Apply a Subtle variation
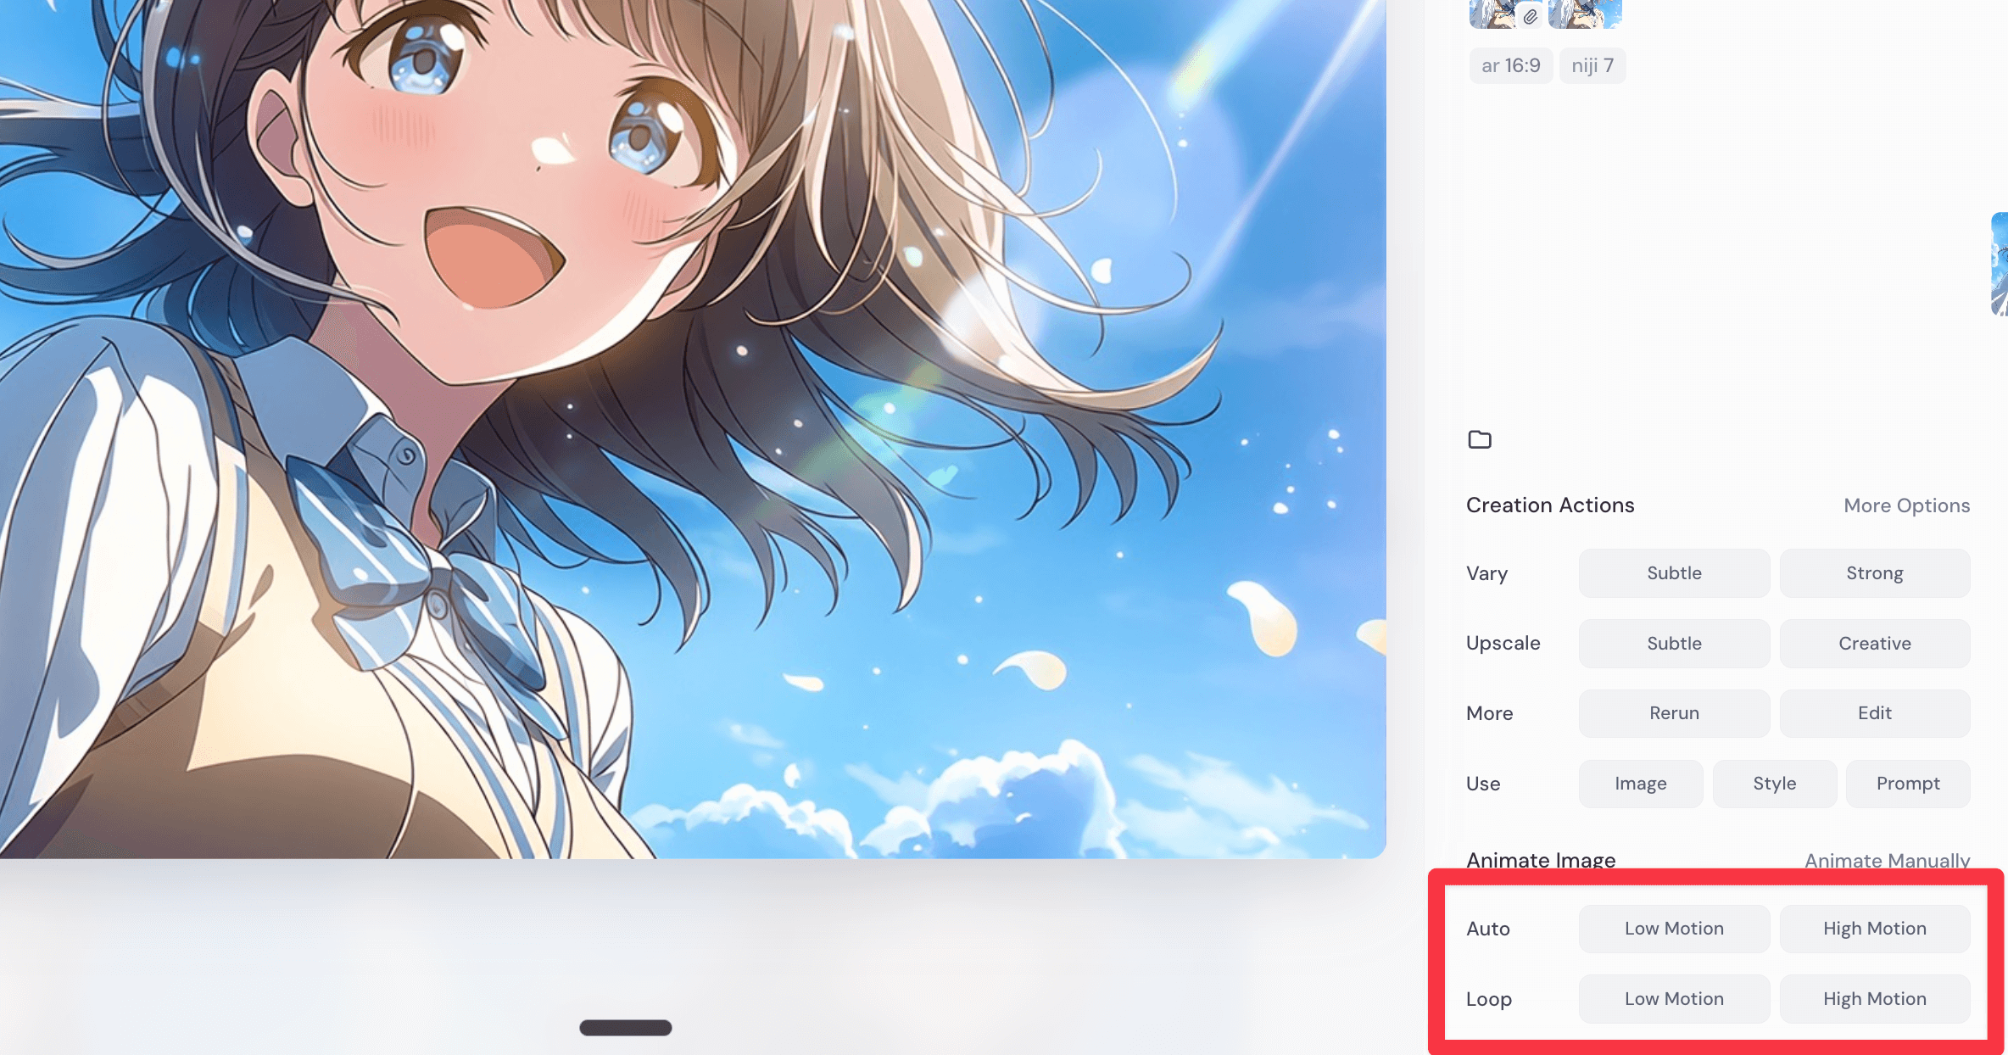The width and height of the screenshot is (2008, 1055). point(1673,572)
